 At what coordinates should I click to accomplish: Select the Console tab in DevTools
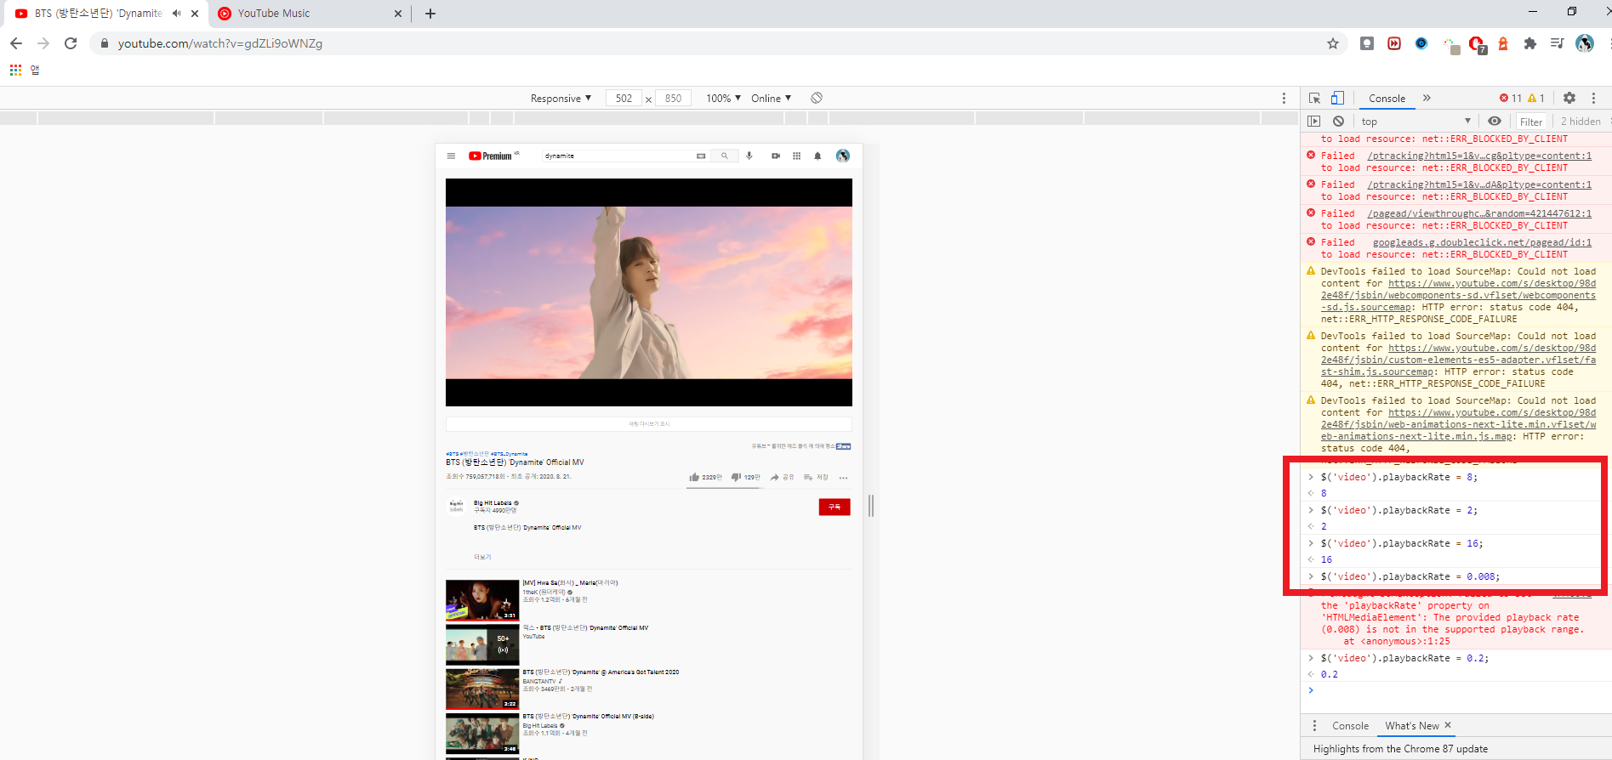pyautogui.click(x=1387, y=99)
